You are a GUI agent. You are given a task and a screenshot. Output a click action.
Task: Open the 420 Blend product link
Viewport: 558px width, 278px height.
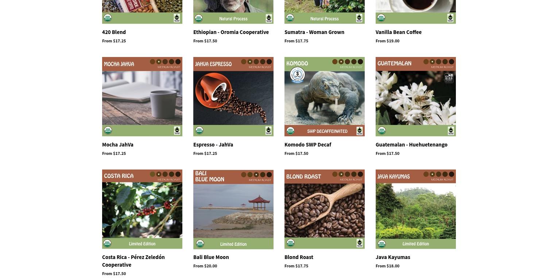(114, 32)
